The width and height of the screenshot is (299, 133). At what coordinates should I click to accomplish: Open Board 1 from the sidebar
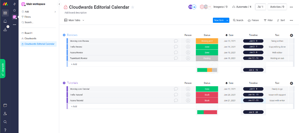pyautogui.click(x=28, y=33)
